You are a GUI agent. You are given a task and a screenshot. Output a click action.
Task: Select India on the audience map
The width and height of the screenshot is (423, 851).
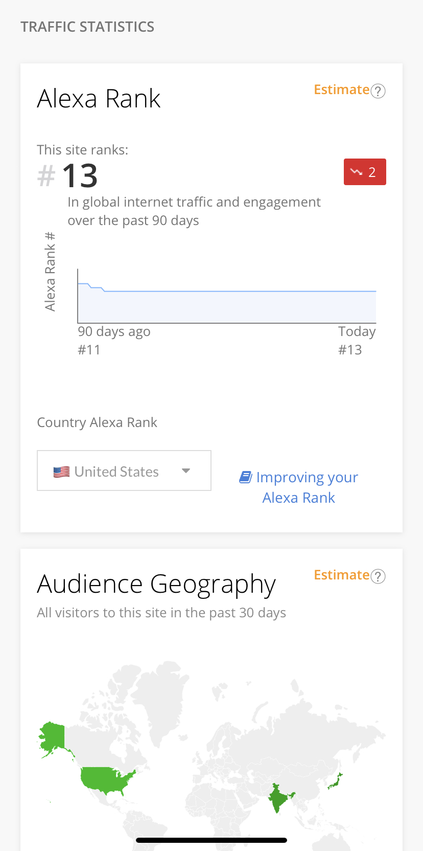tap(278, 797)
